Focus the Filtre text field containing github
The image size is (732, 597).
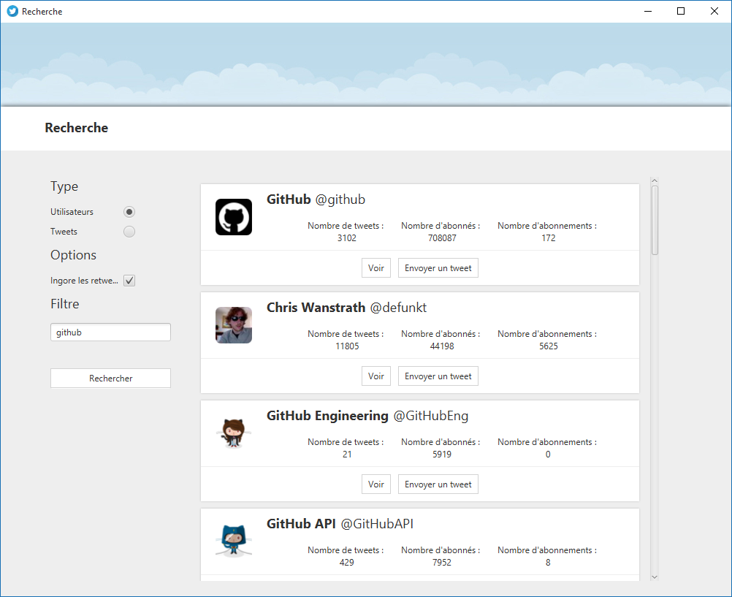click(x=110, y=332)
